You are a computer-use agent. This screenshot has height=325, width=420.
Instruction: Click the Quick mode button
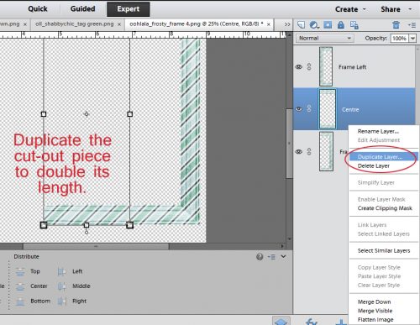(x=38, y=9)
